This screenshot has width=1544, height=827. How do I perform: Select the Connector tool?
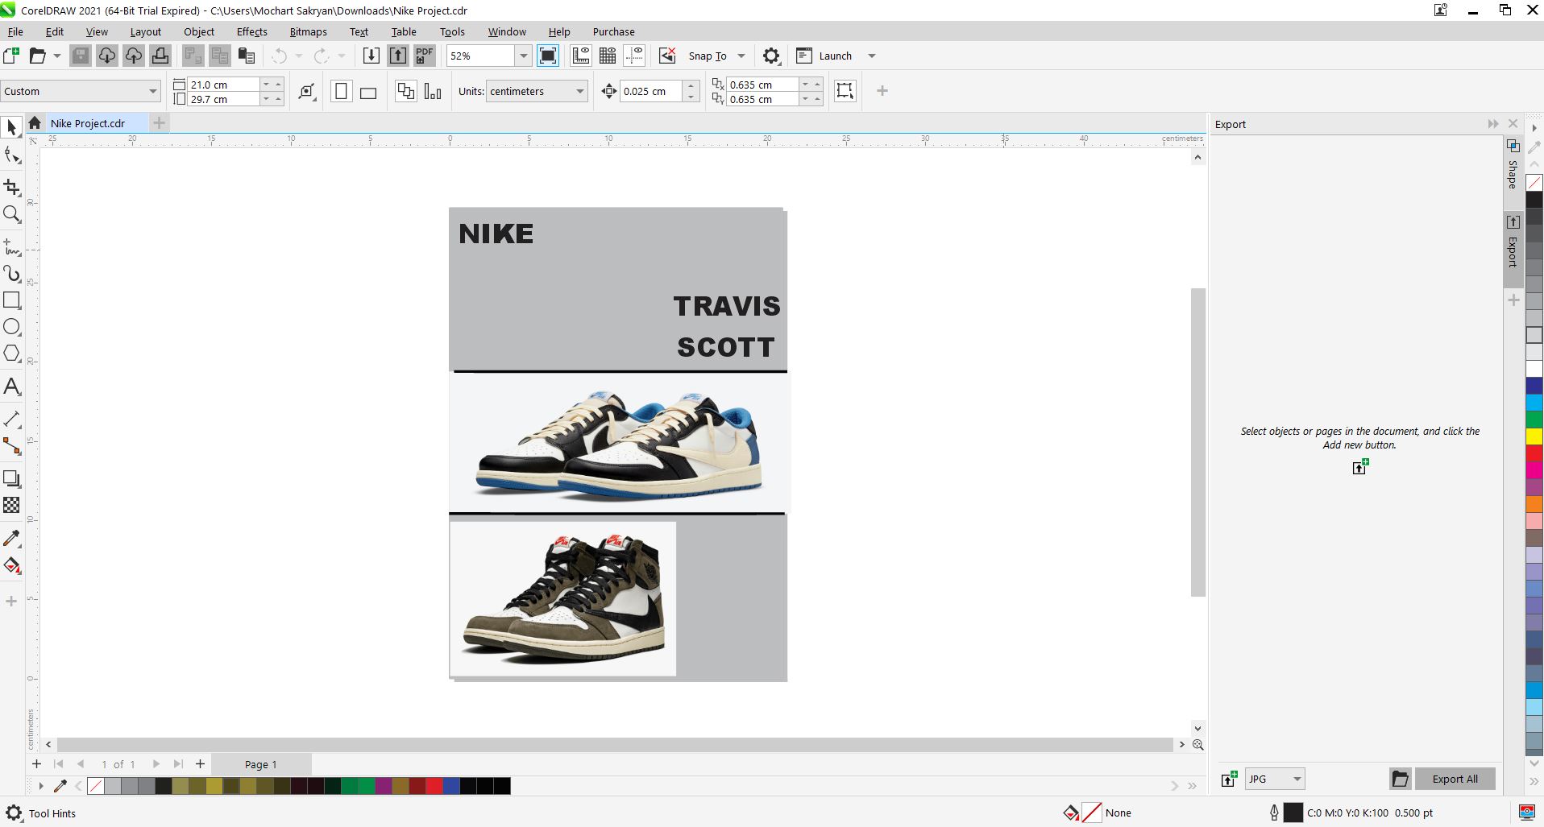click(11, 446)
